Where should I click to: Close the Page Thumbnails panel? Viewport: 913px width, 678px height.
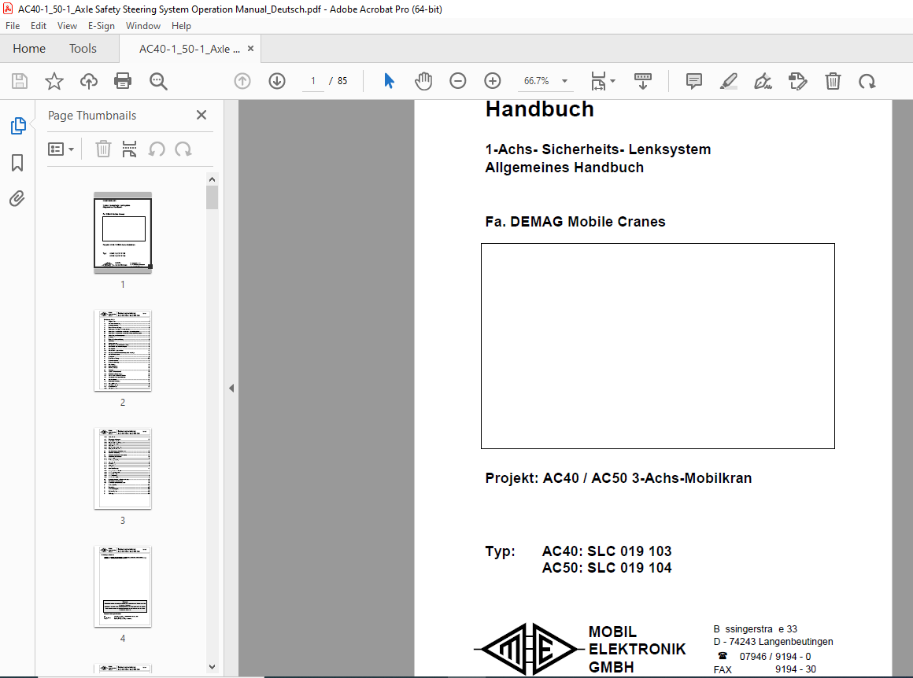[201, 115]
